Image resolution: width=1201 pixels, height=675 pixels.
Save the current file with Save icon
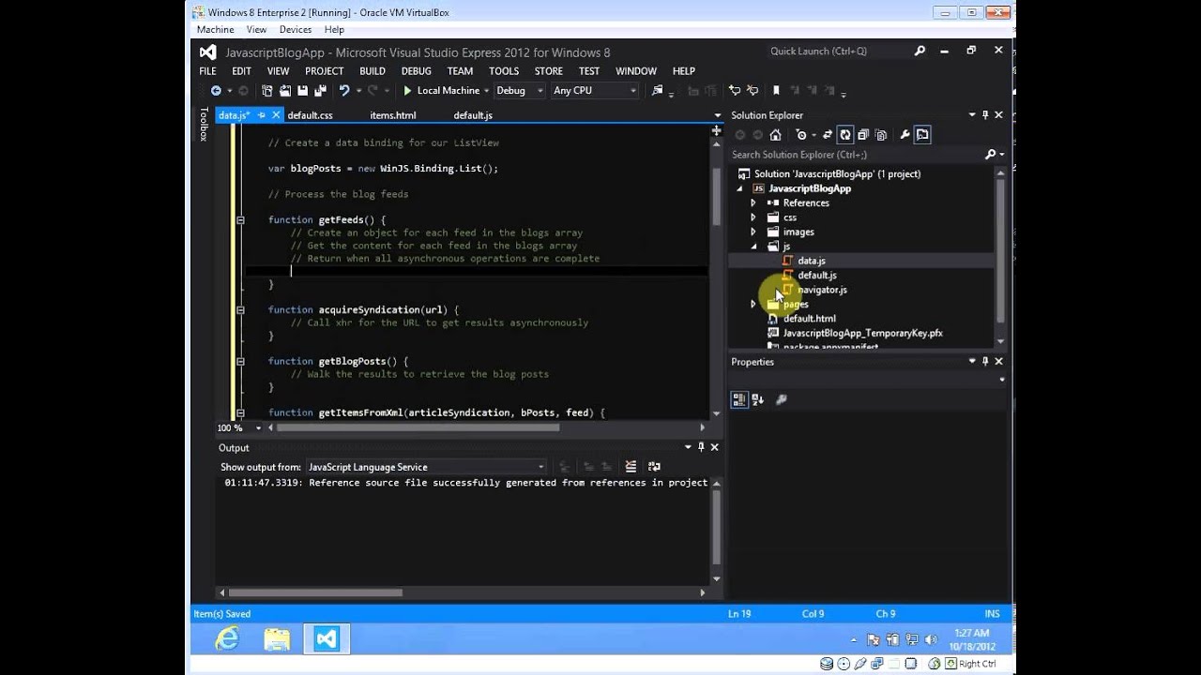302,91
